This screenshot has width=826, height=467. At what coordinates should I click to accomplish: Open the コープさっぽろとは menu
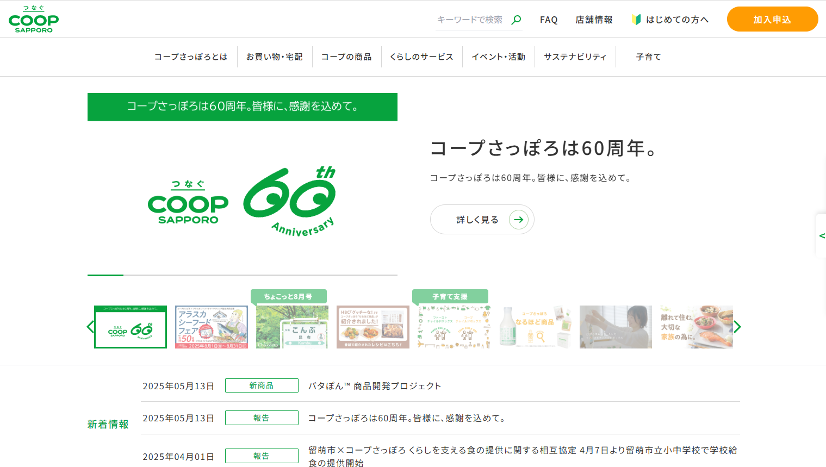click(x=191, y=57)
